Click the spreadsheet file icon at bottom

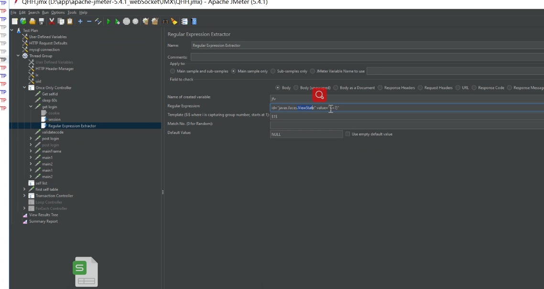point(86,272)
